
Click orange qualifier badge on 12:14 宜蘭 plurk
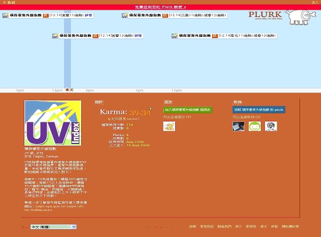coord(95,36)
